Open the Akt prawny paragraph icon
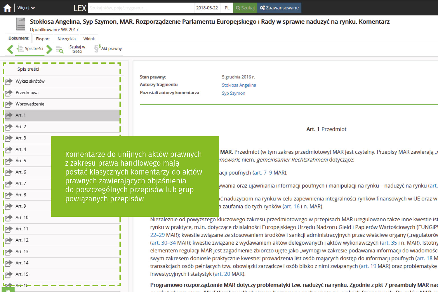The width and height of the screenshot is (438, 292). coord(97,48)
